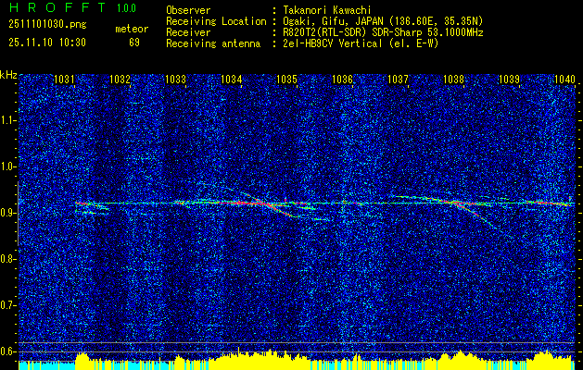
Task: Click receiver text R820T2(RTL-SDR) SDR-Sharp 53.1000MHz
Action: point(383,32)
